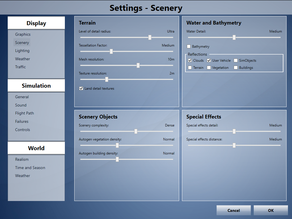Uncheck User Vehicle reflections
292x219 pixels.
pos(209,61)
